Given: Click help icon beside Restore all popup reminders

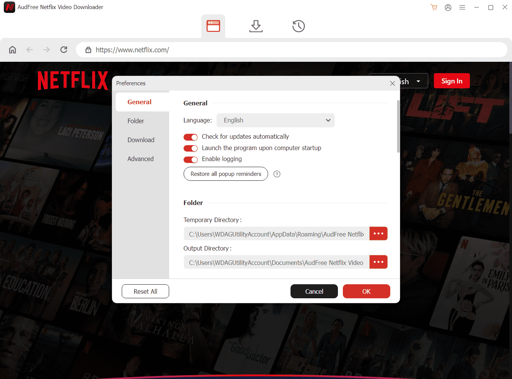Looking at the screenshot, I should [277, 174].
